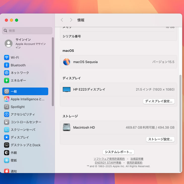
Task: Open the Wi-Fi settings pane
Action: coord(25,57)
